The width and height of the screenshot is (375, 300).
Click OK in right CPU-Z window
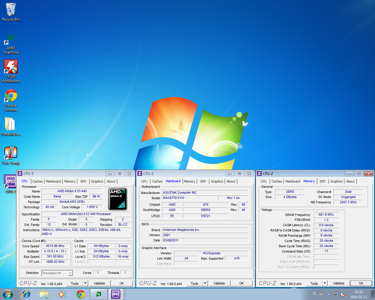click(x=361, y=283)
